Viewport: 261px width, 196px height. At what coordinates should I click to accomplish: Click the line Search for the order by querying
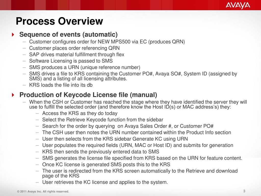pos(128,126)
